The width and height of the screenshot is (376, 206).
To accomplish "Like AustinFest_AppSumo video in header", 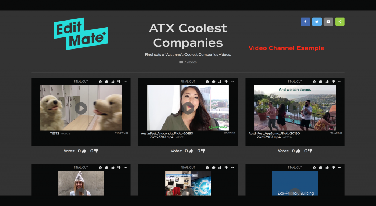I will pyautogui.click(x=327, y=82).
